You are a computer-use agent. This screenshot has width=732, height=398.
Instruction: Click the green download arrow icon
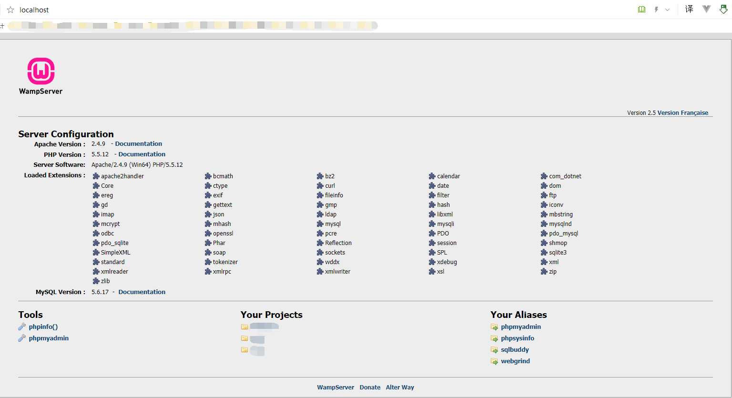[723, 9]
